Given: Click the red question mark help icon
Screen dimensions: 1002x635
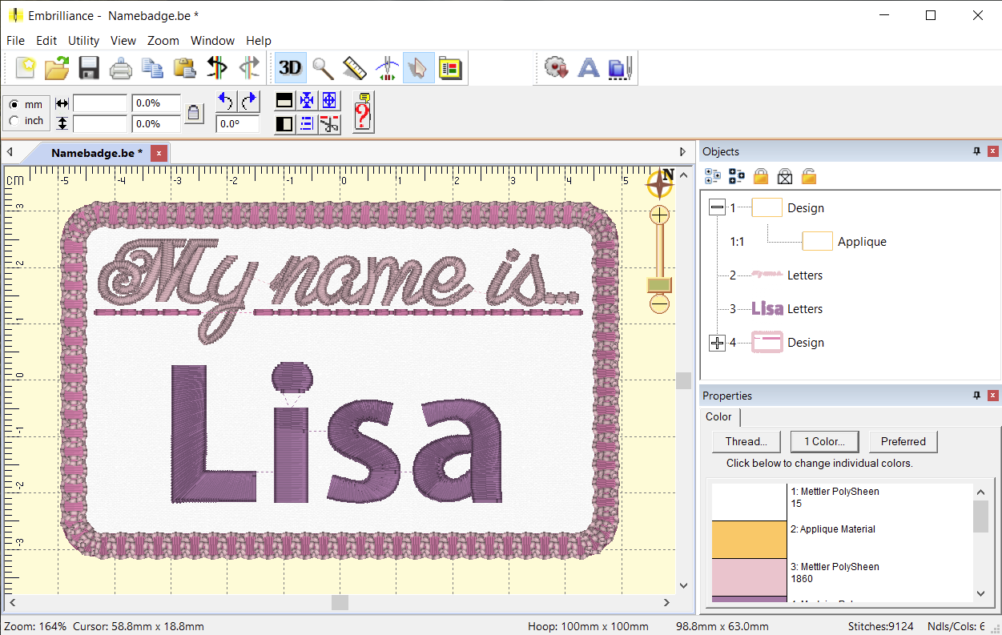Looking at the screenshot, I should pyautogui.click(x=363, y=112).
